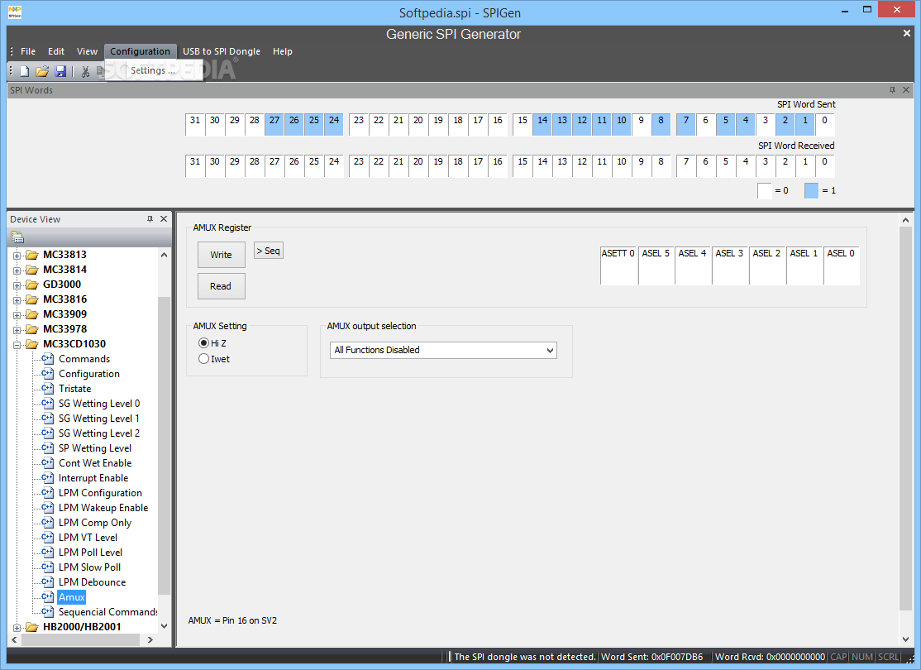The height and width of the screenshot is (670, 921).
Task: Select the Amux tree item
Action: coord(72,597)
